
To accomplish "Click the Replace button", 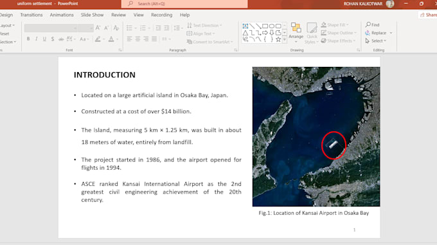I will (x=376, y=33).
